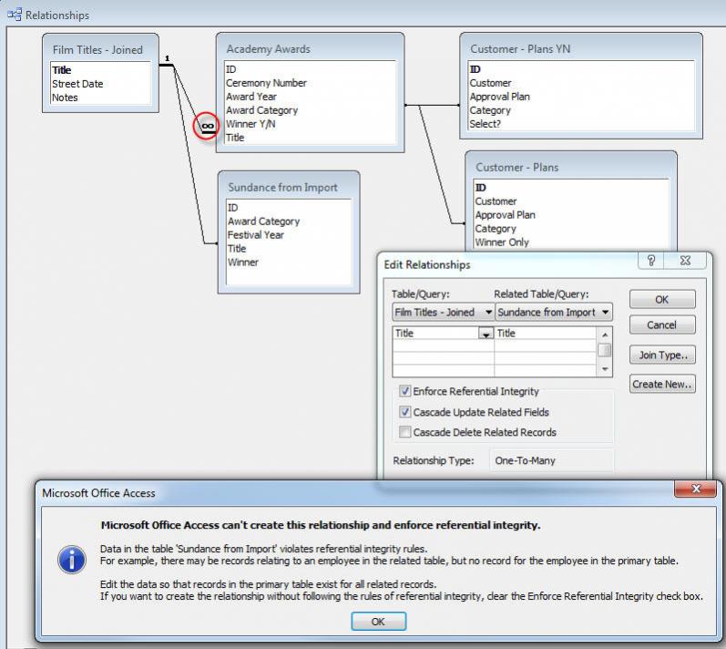Select ID field in Customer - Plans YN
726x649 pixels.
475,69
